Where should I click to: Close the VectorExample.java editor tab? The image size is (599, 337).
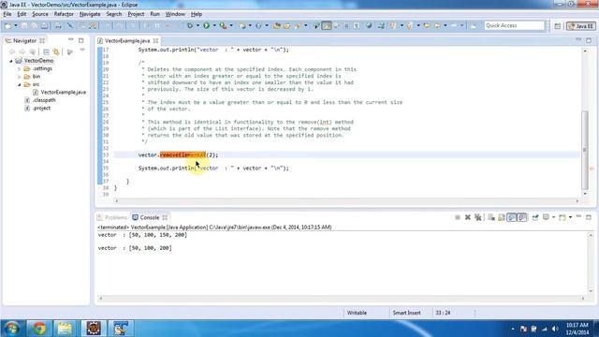[x=156, y=40]
